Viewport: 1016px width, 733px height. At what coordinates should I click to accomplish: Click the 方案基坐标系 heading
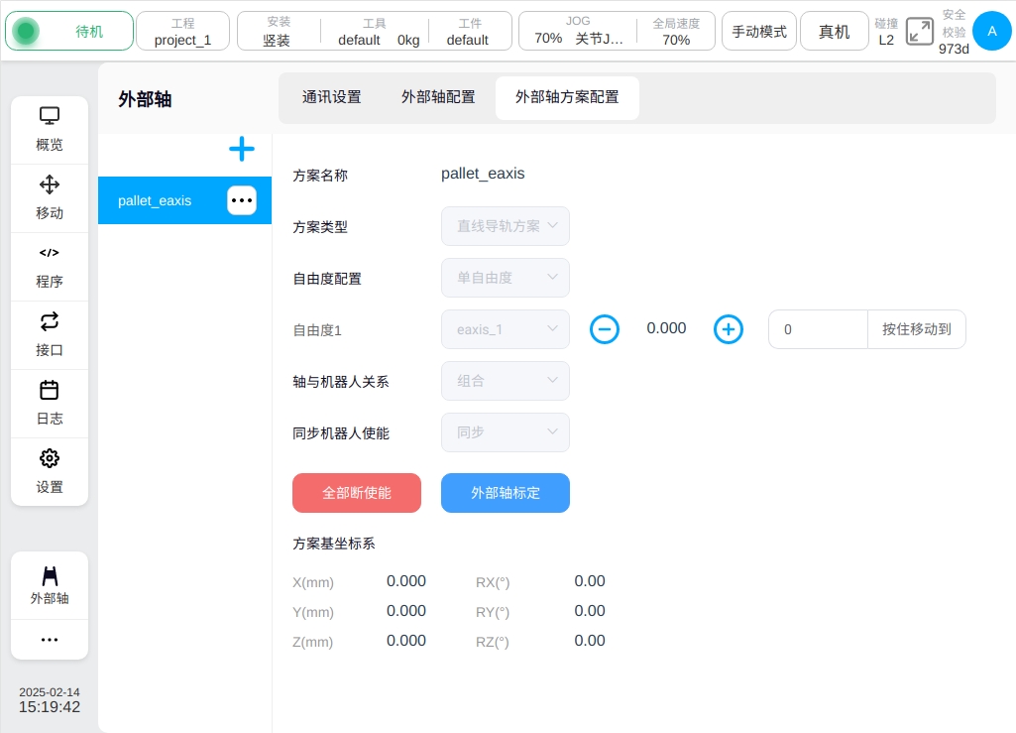click(334, 544)
